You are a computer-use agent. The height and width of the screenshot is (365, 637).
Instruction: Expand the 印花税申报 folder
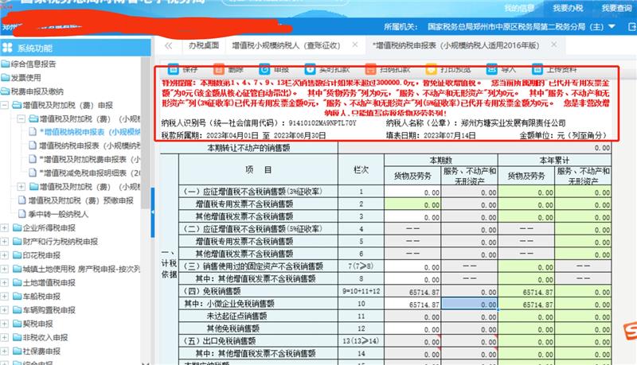pyautogui.click(x=6, y=255)
